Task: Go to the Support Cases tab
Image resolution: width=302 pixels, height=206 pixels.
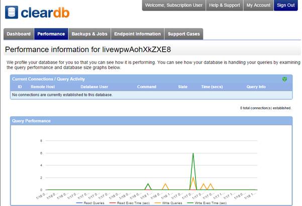Action: (184, 34)
